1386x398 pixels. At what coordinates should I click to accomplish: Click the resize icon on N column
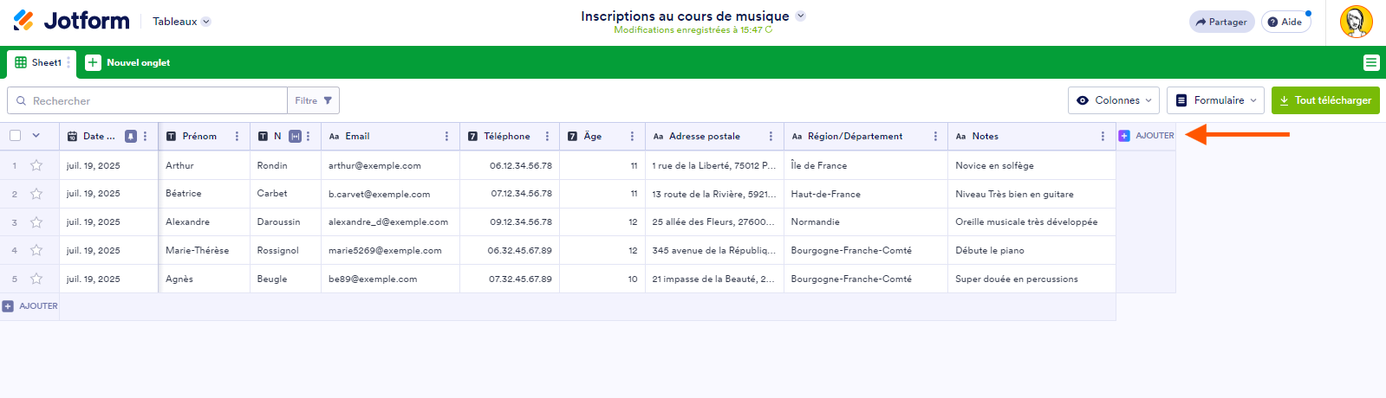295,137
